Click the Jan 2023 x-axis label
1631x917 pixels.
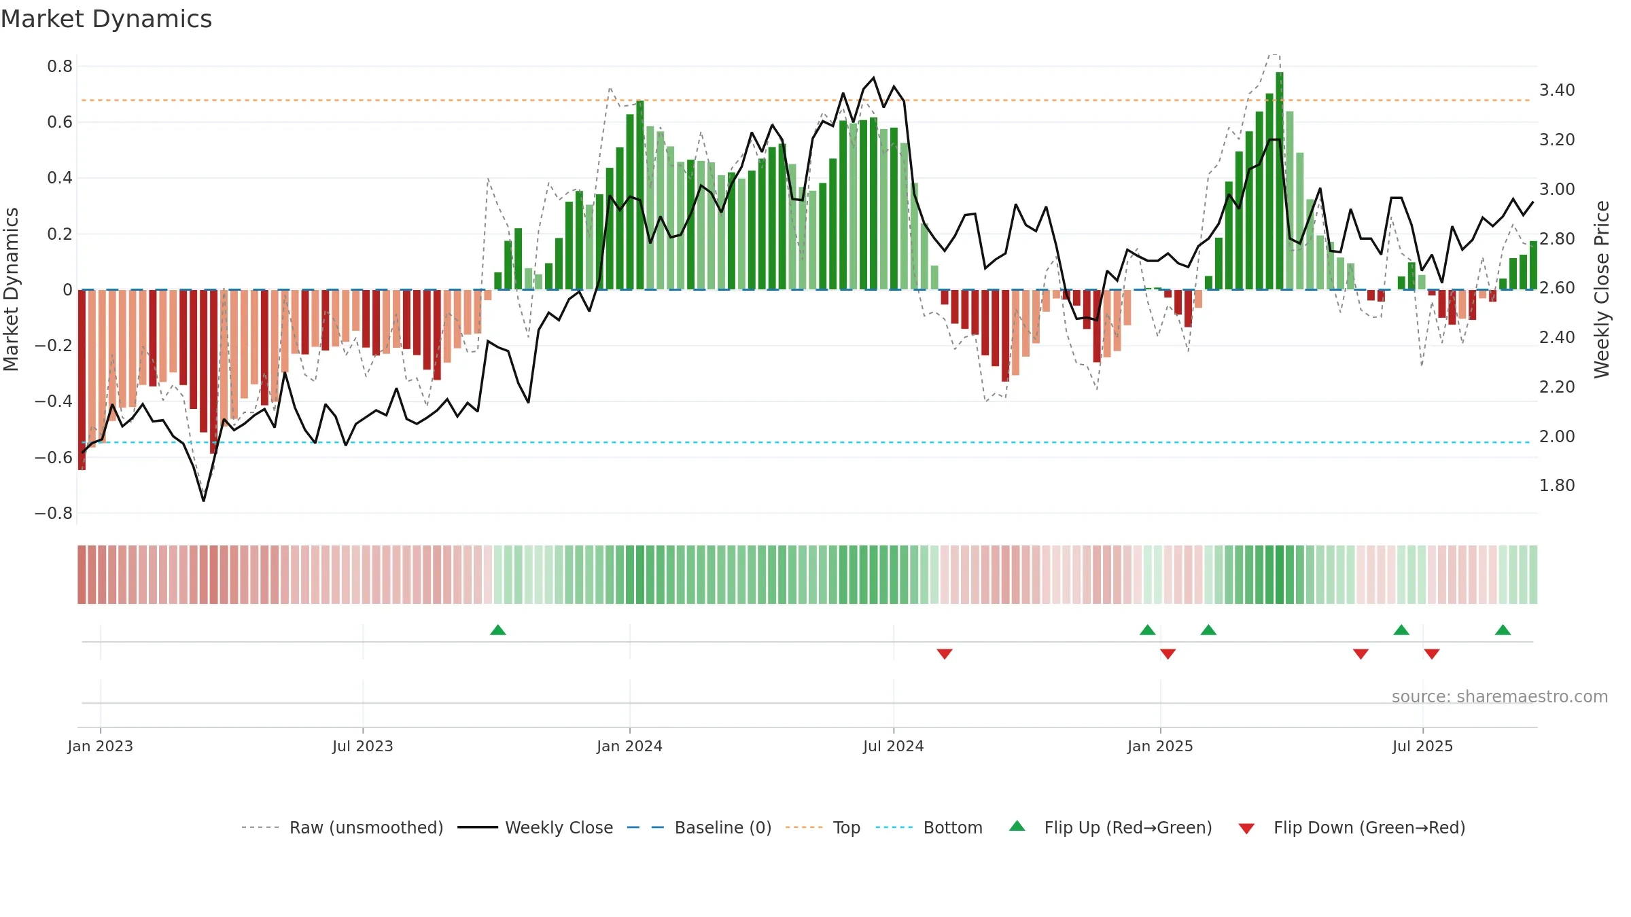click(101, 746)
